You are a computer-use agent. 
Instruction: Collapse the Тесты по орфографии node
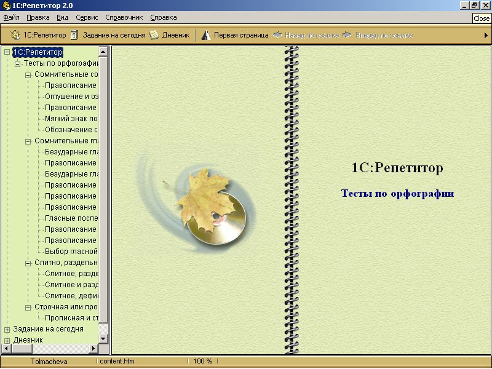(x=18, y=63)
